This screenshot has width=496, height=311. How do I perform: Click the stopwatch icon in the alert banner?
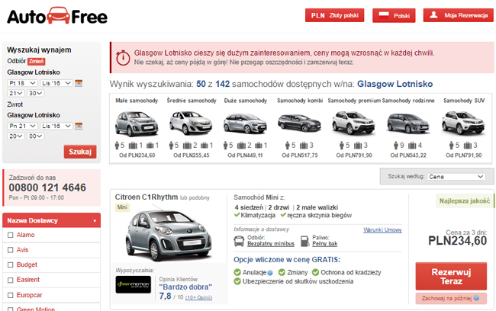tap(123, 57)
